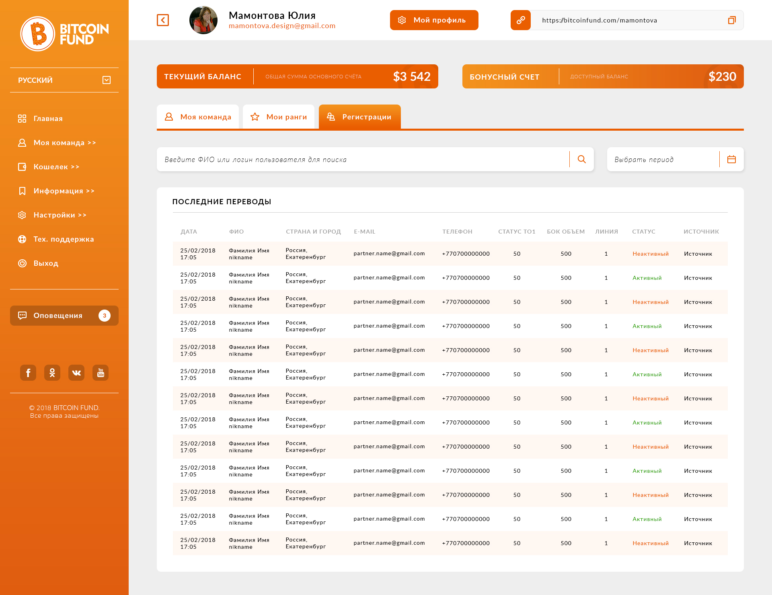This screenshot has width=772, height=595.
Task: Switch to the Мои ранги tab
Action: (x=279, y=117)
